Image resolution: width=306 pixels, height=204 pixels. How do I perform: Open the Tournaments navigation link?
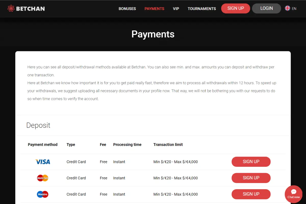click(x=202, y=9)
